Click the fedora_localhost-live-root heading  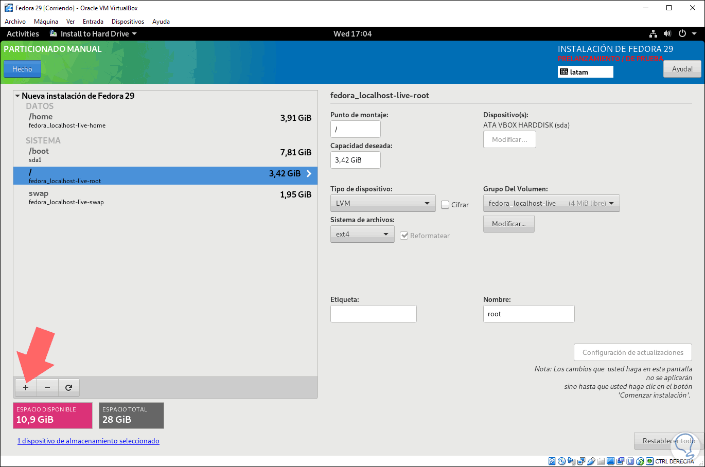(380, 96)
